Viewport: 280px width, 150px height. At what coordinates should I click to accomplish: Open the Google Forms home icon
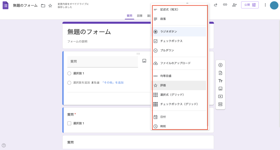tap(5, 5)
